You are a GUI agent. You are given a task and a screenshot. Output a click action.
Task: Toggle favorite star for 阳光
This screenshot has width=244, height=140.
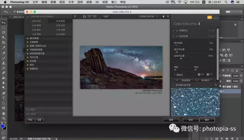click(x=27, y=65)
